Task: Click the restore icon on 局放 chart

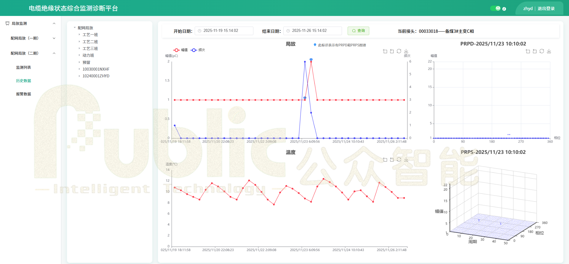Action: tap(399, 51)
